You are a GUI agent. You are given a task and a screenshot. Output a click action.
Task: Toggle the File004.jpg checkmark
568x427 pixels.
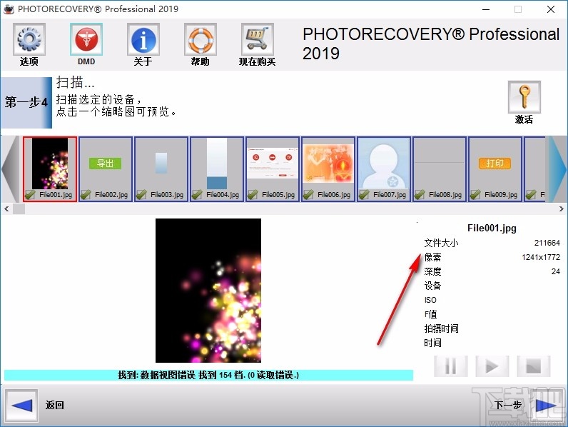[x=197, y=195]
